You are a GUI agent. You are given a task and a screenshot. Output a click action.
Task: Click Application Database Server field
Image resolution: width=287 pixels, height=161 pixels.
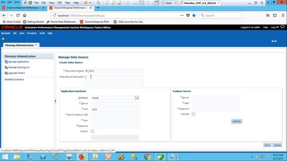pos(115,103)
